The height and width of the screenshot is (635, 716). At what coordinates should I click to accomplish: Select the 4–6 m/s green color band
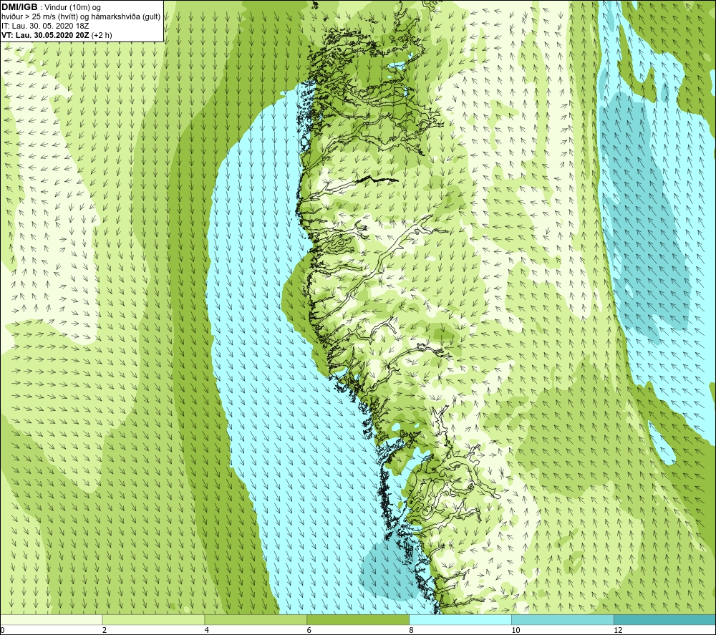[256, 619]
